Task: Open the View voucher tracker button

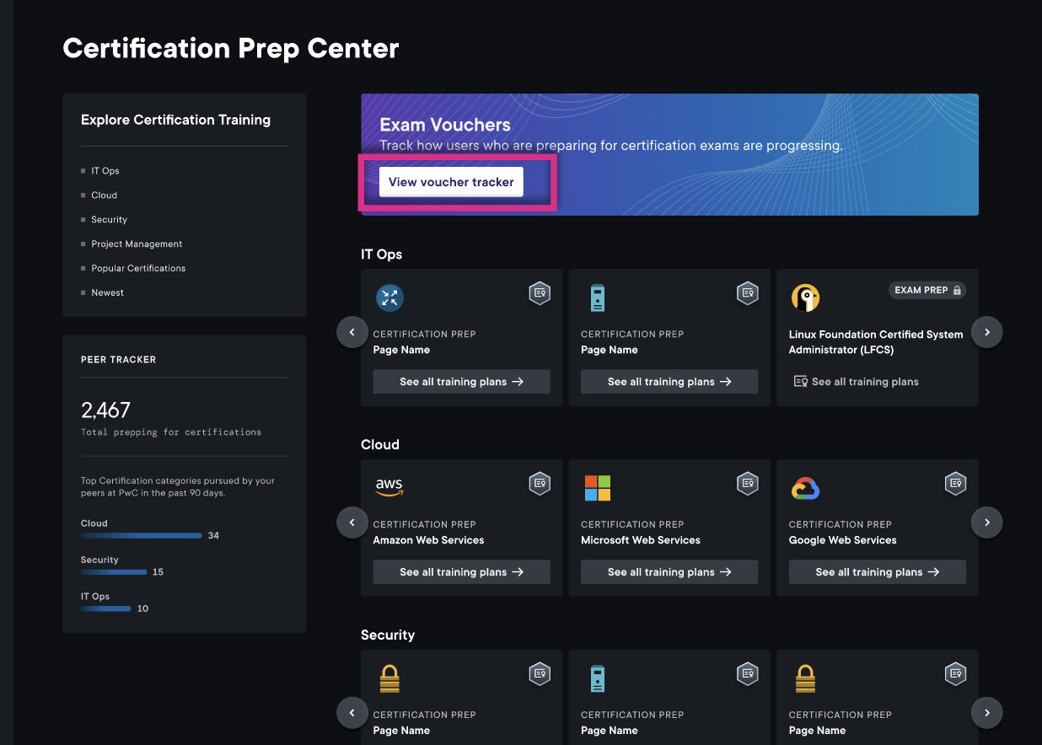Action: (x=451, y=182)
